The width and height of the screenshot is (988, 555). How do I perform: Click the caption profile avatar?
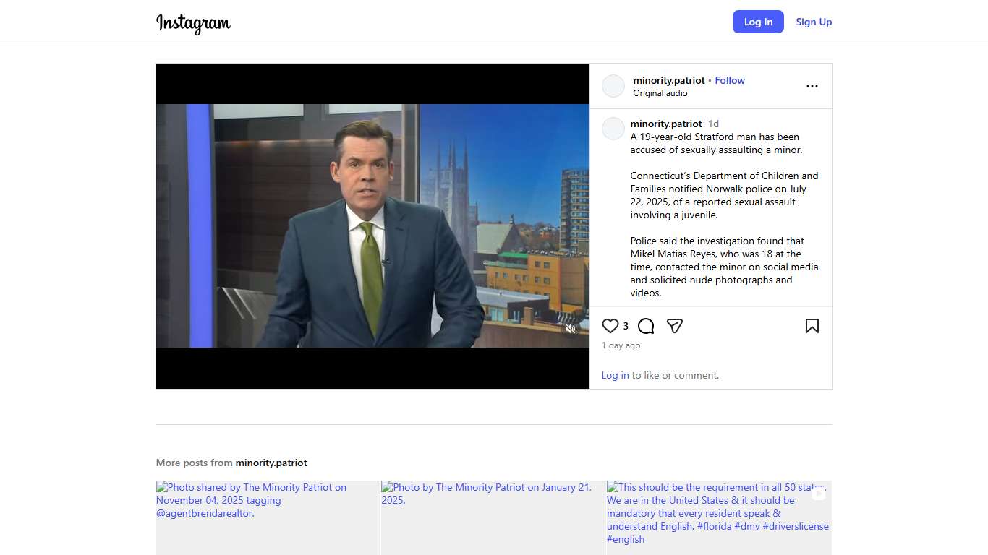click(613, 129)
